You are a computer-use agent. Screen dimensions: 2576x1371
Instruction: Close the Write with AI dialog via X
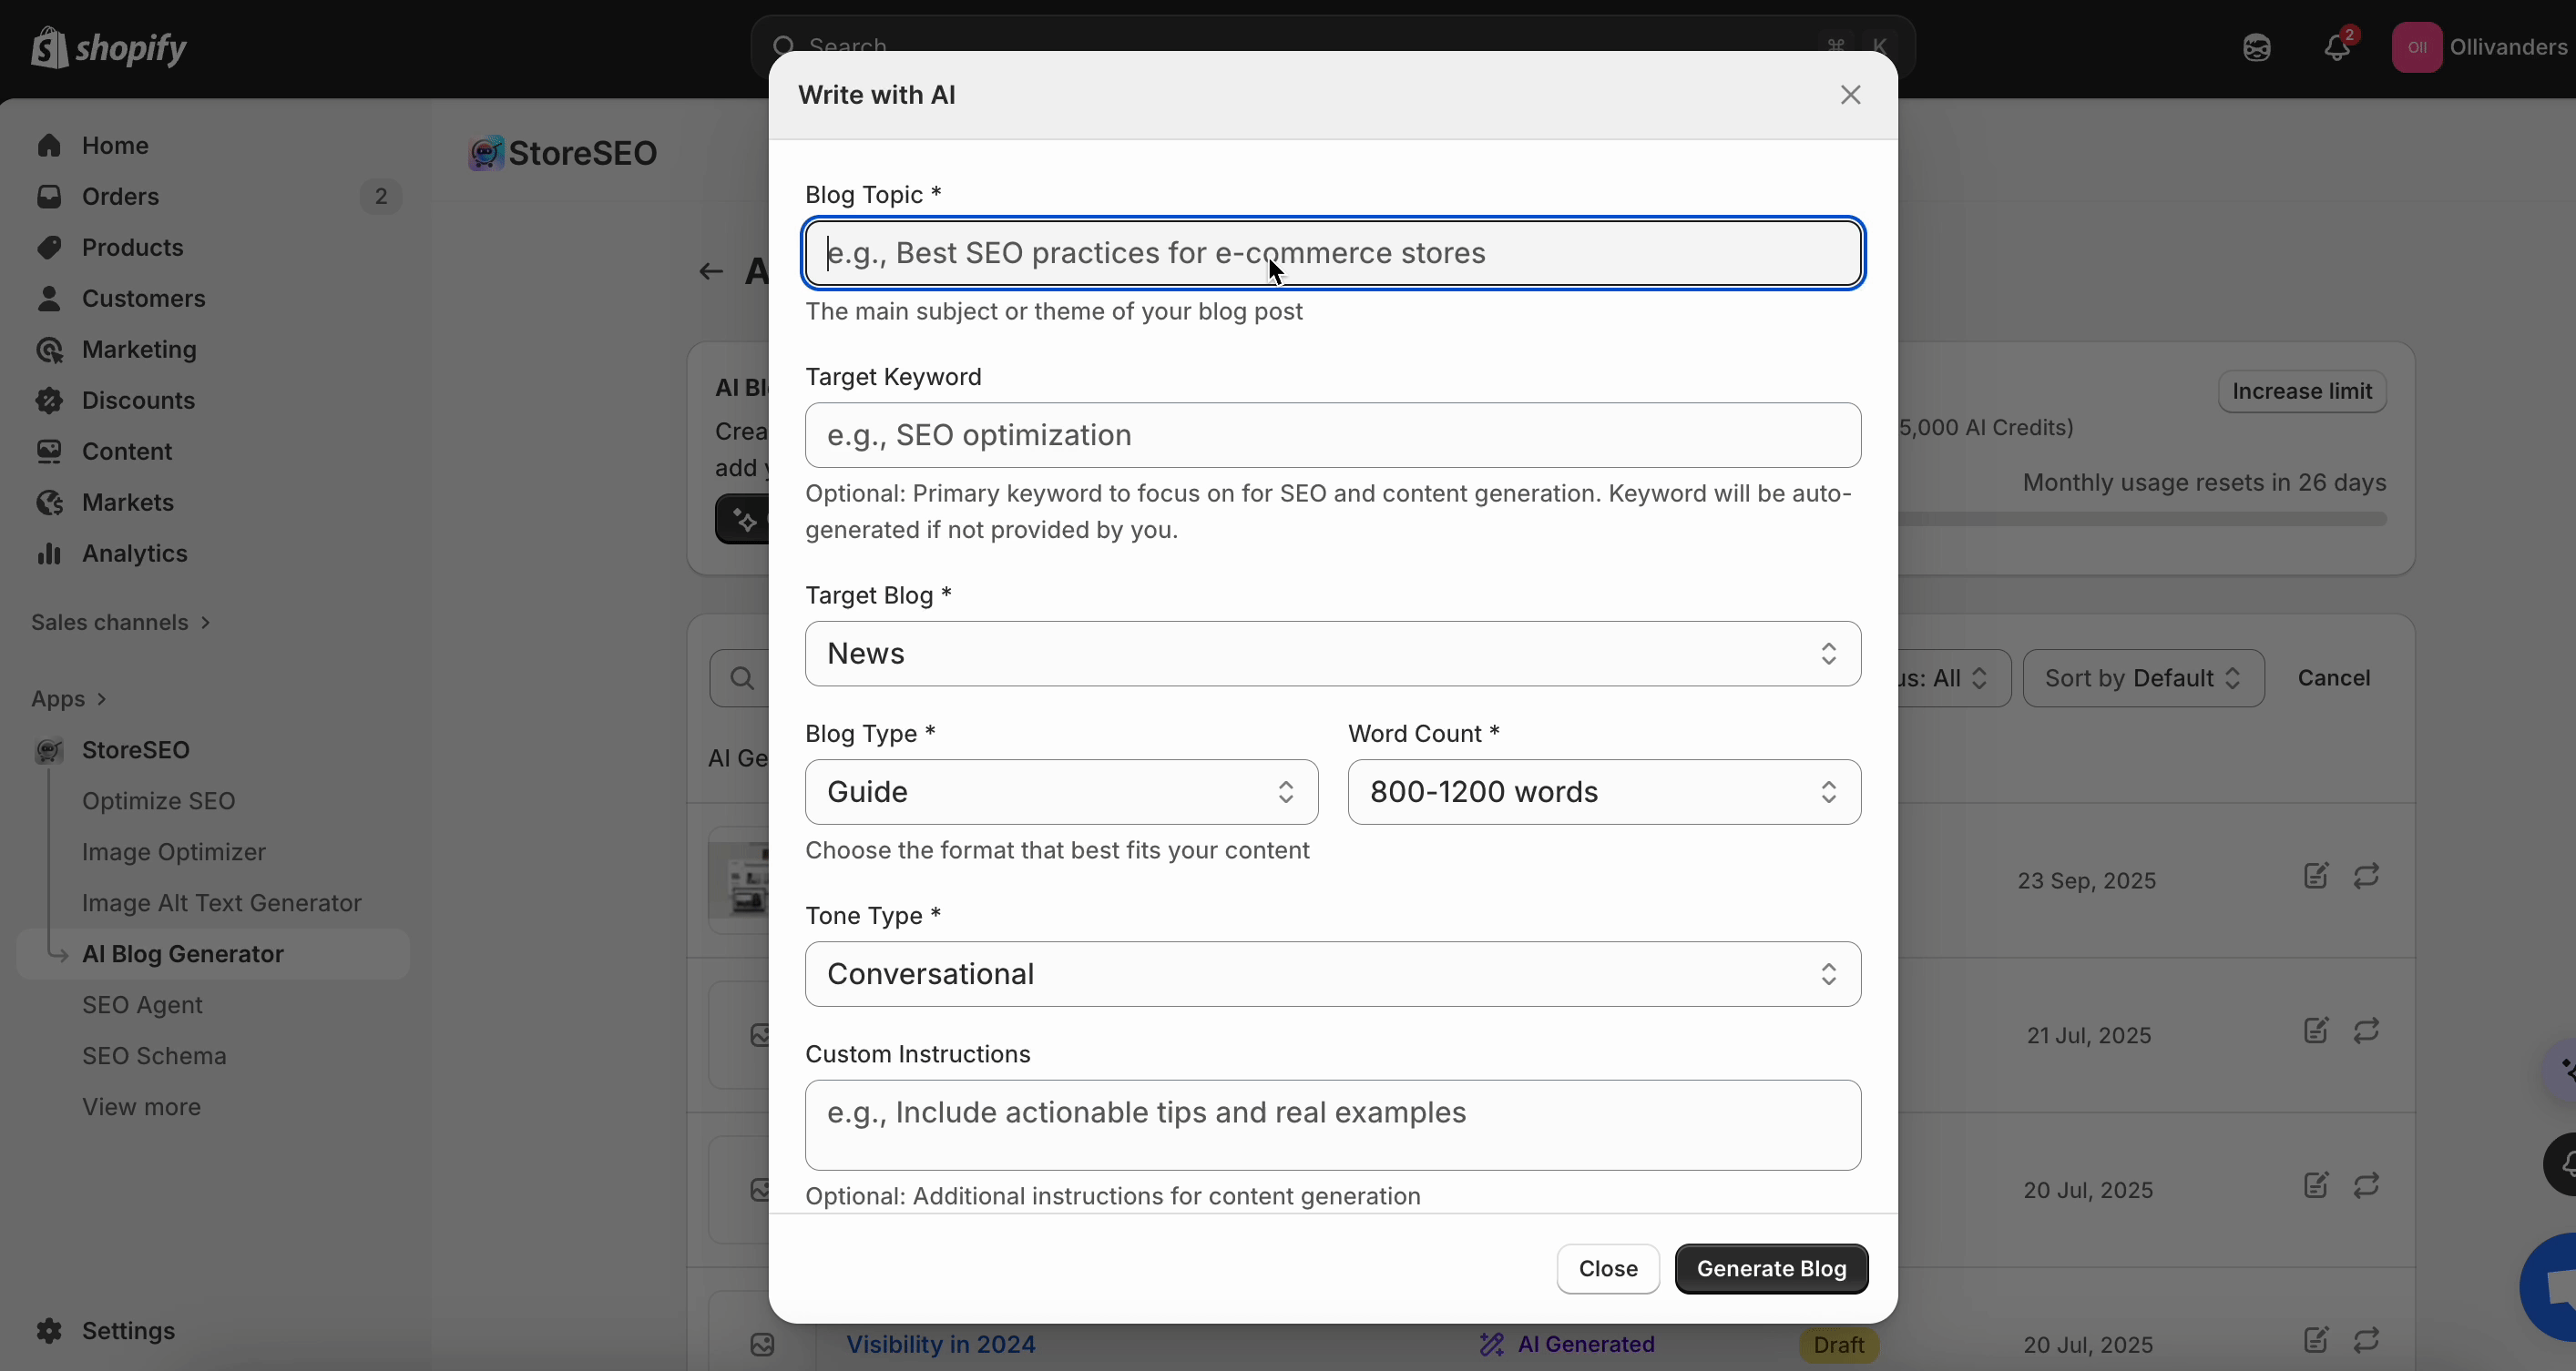coord(1850,95)
